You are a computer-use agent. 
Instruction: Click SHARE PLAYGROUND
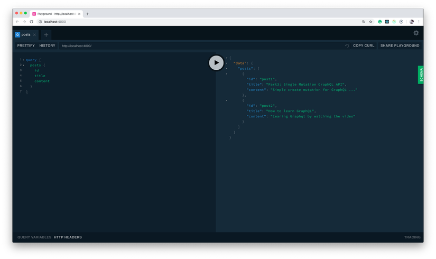tap(400, 46)
